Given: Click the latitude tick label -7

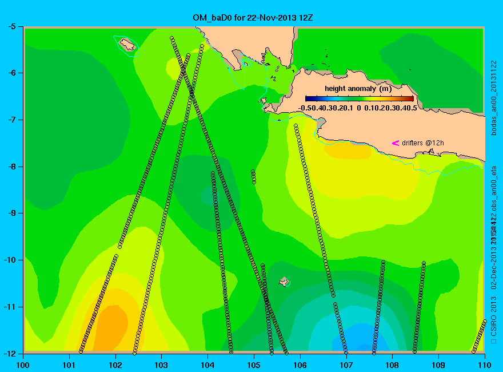Looking at the screenshot, I should 11,120.
